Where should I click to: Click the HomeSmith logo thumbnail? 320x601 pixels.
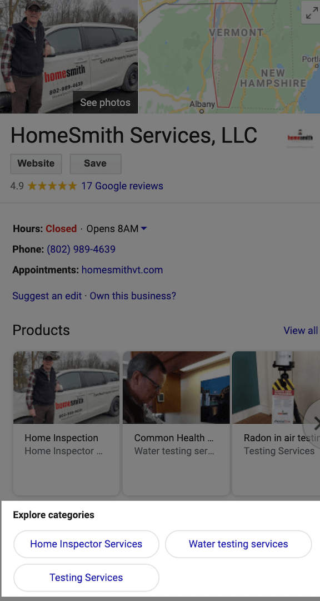(299, 137)
